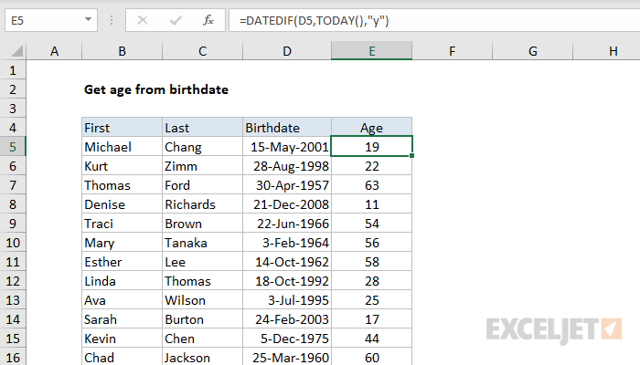Select the cell containing 'Burton'

202,319
